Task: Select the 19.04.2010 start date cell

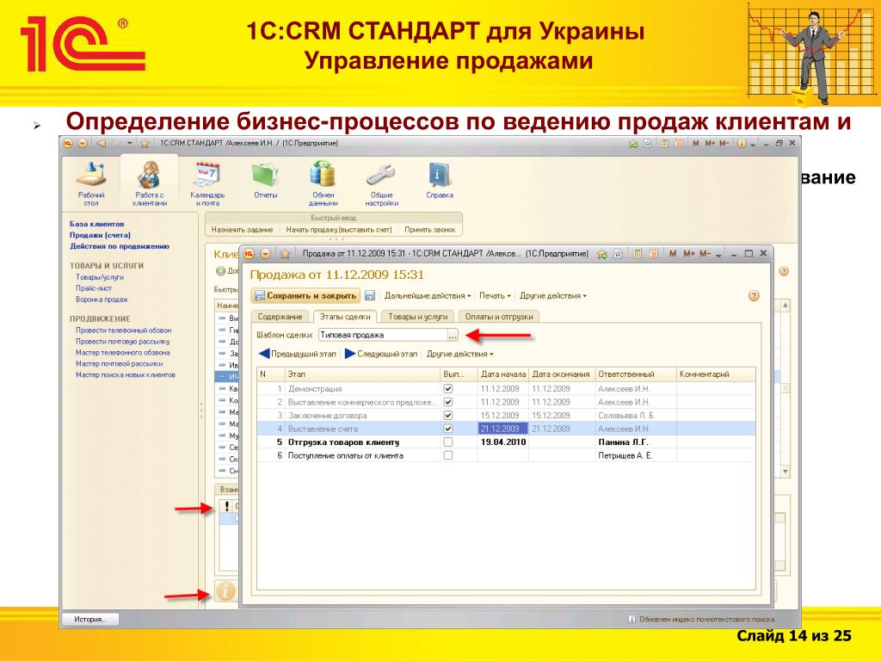Action: click(503, 442)
